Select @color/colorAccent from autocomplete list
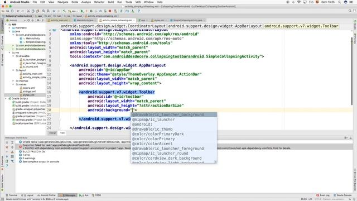This screenshot has height=201, width=357. [x=173, y=143]
